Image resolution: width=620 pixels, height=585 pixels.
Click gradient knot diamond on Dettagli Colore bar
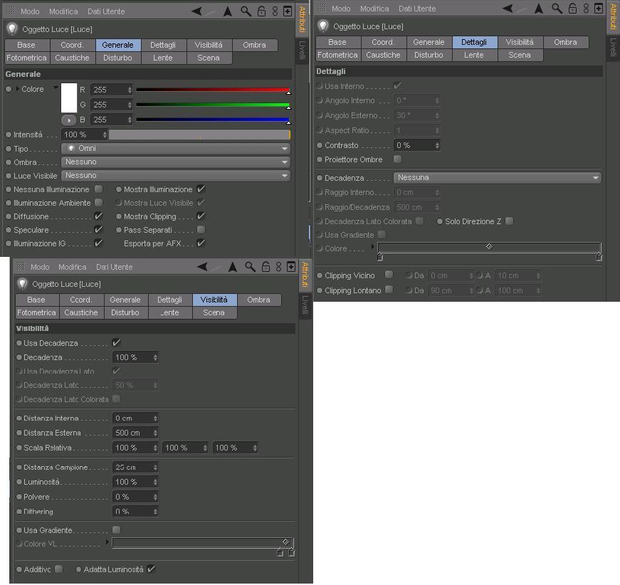[x=489, y=247]
